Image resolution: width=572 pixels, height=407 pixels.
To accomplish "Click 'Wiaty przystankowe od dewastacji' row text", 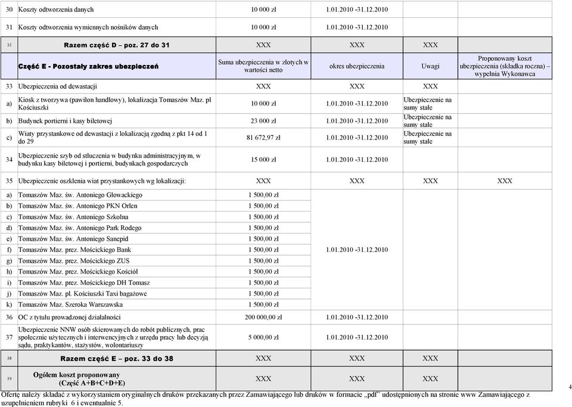I will pos(113,138).
